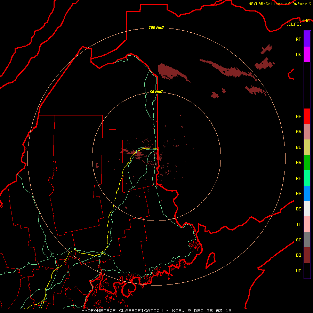The width and height of the screenshot is (313, 313).
Task: Click the RF legend label
Action: tap(298, 39)
